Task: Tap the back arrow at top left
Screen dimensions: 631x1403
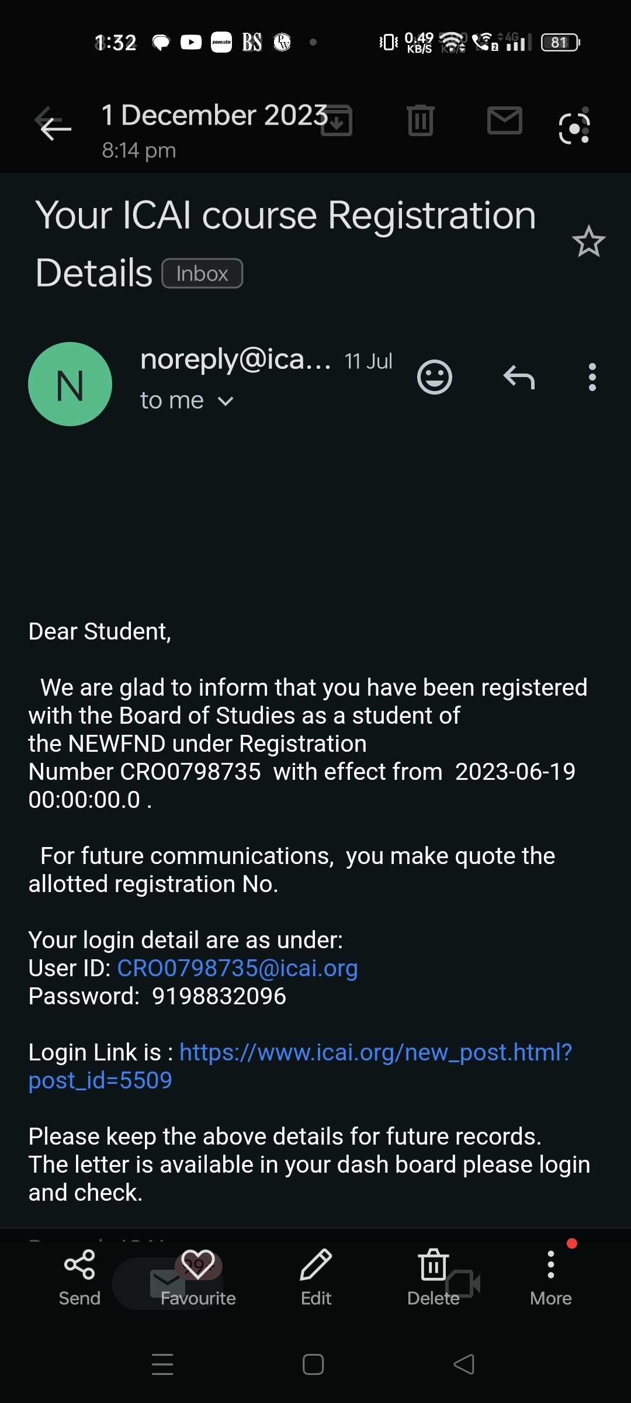Action: pos(55,125)
